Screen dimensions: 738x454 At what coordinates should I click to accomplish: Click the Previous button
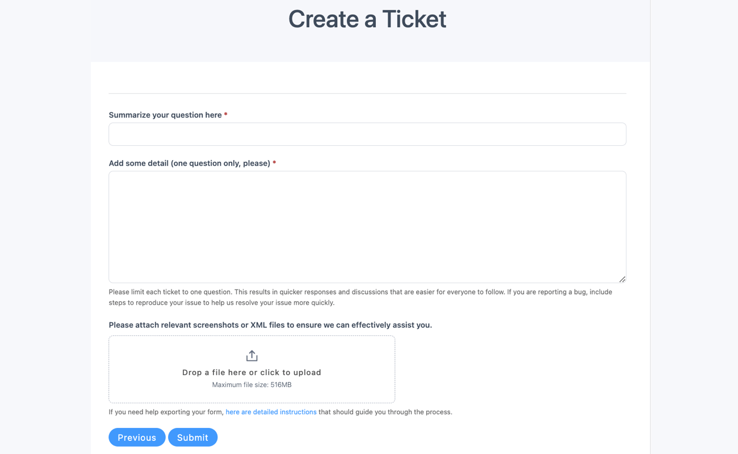tap(137, 437)
